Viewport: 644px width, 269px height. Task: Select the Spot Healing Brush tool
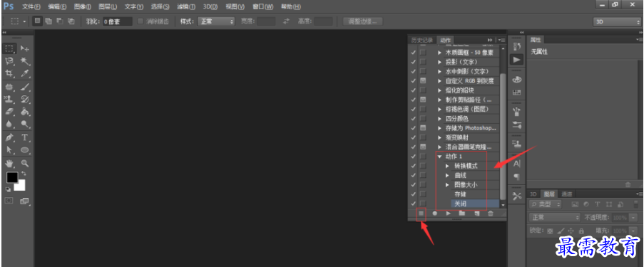coord(10,87)
